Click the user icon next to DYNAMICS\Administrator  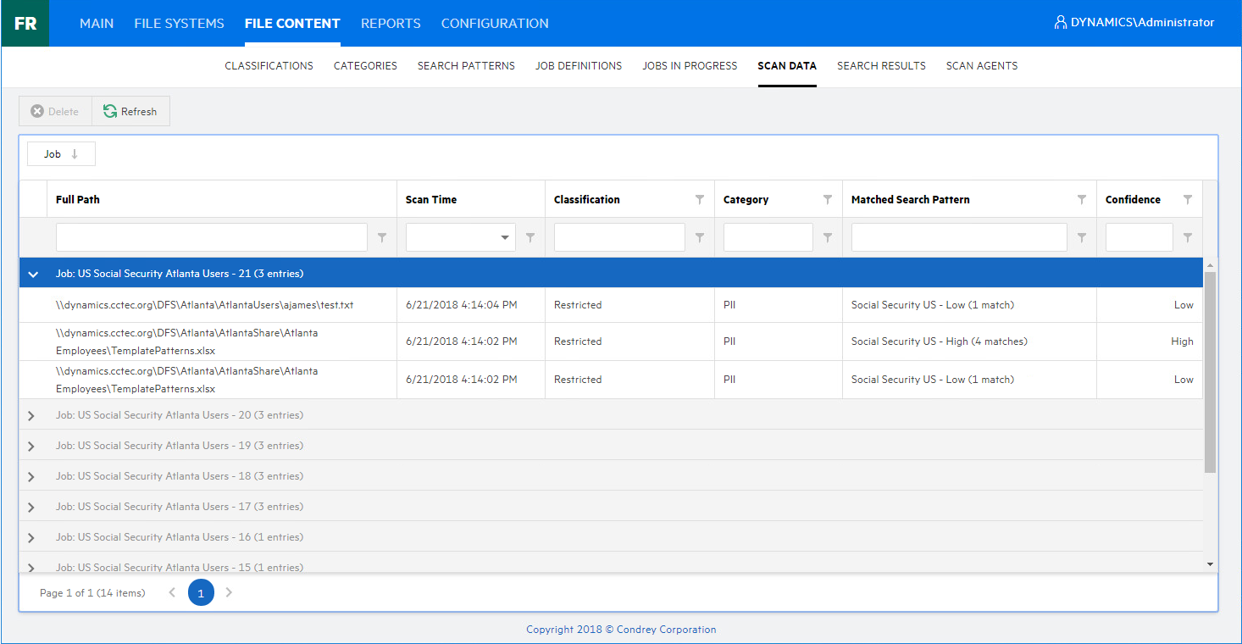tap(1060, 23)
